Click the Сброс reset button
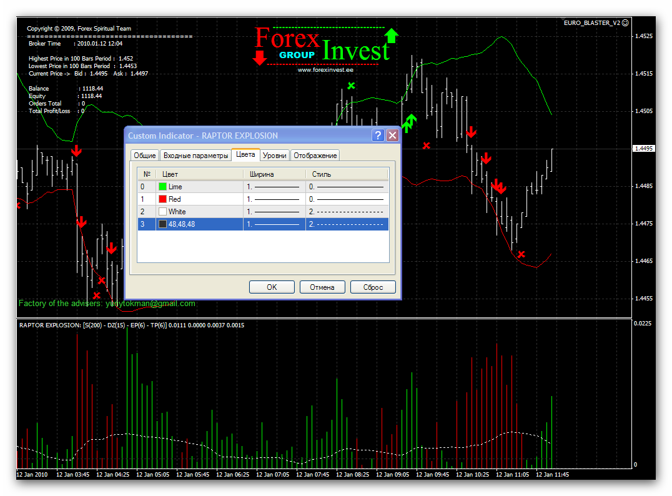Image resolution: width=672 pixels, height=496 pixels. pos(373,287)
